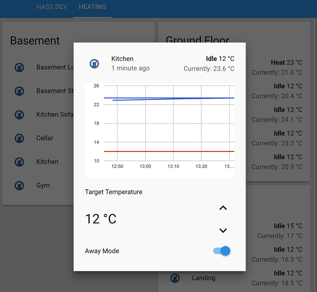The image size is (317, 292).
Task: Decrease Target Temperature with the down chevron
Action: 223,230
